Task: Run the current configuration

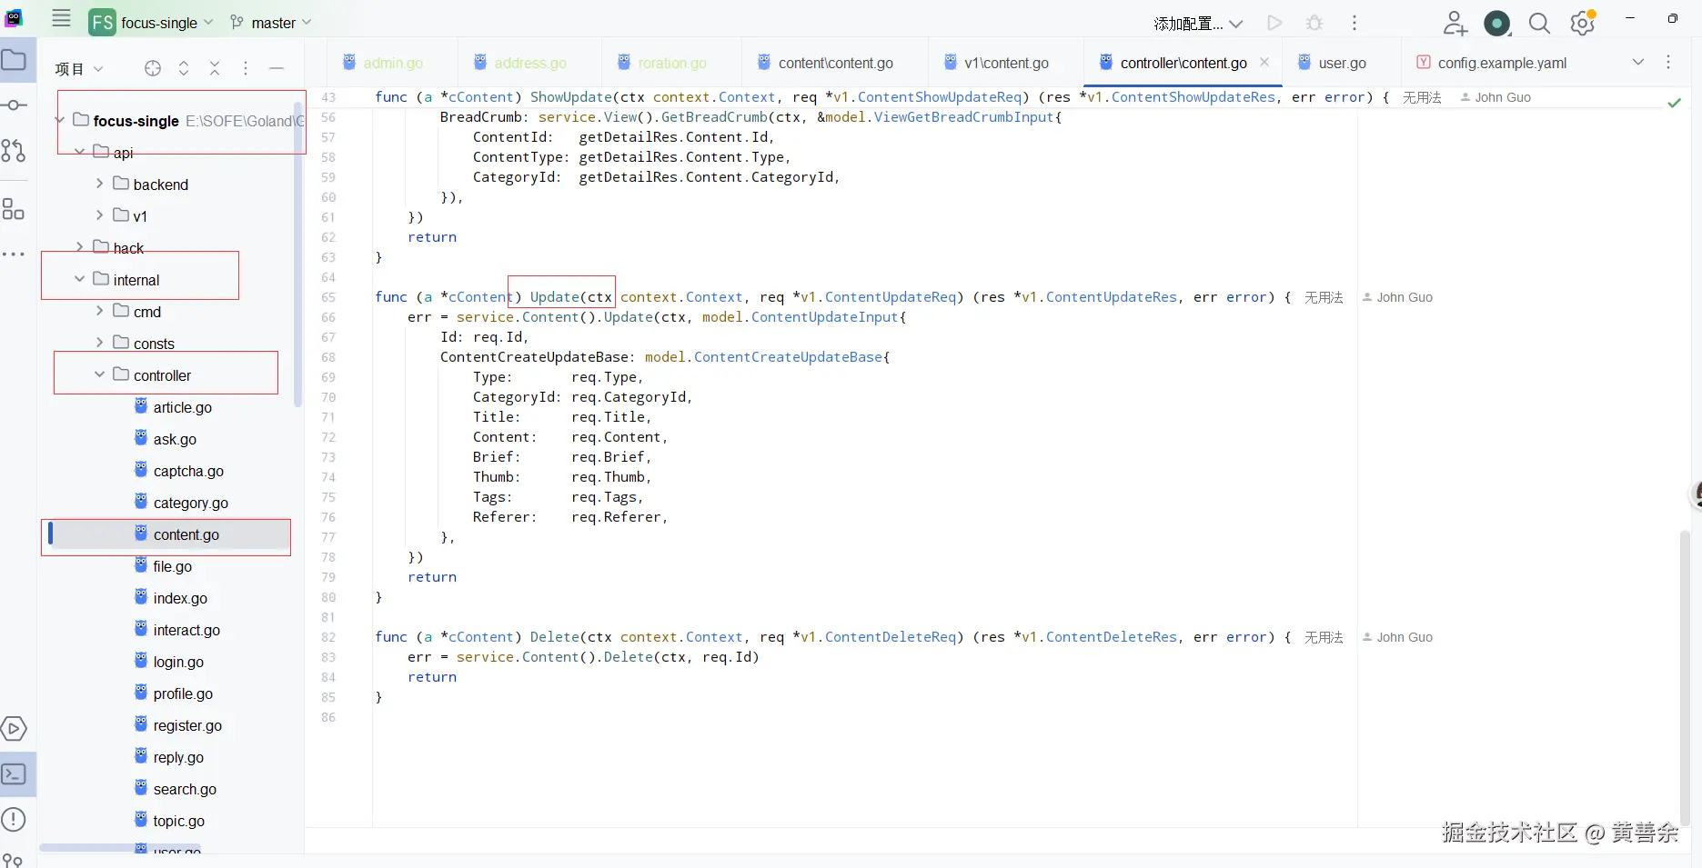Action: pos(1274,23)
